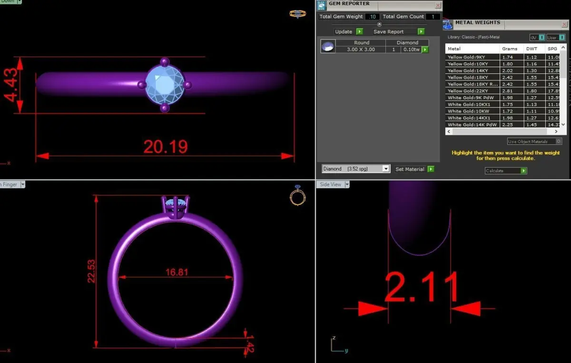Click the scroll up arrow of metal list
Image resolution: width=571 pixels, height=363 pixels.
click(563, 47)
